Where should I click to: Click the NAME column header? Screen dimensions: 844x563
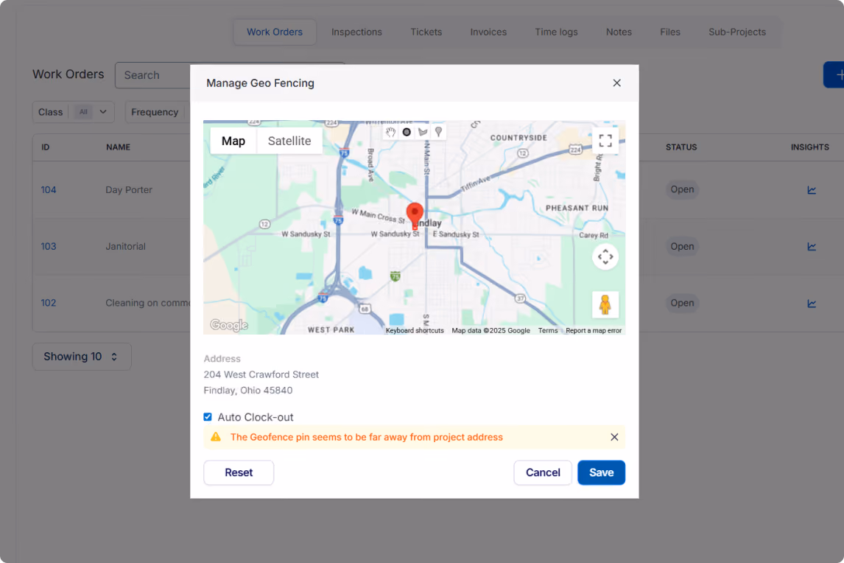pos(118,147)
